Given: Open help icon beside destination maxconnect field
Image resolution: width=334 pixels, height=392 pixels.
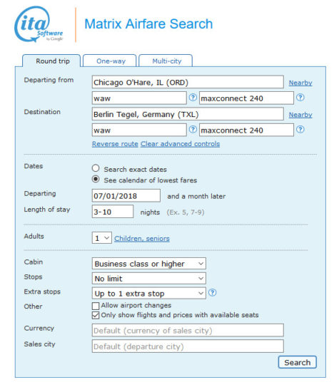Looking at the screenshot, I should point(300,130).
